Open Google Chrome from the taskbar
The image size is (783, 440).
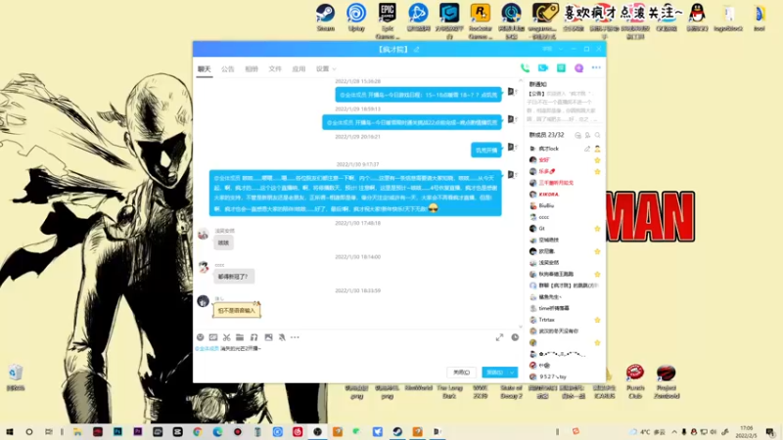click(x=198, y=432)
